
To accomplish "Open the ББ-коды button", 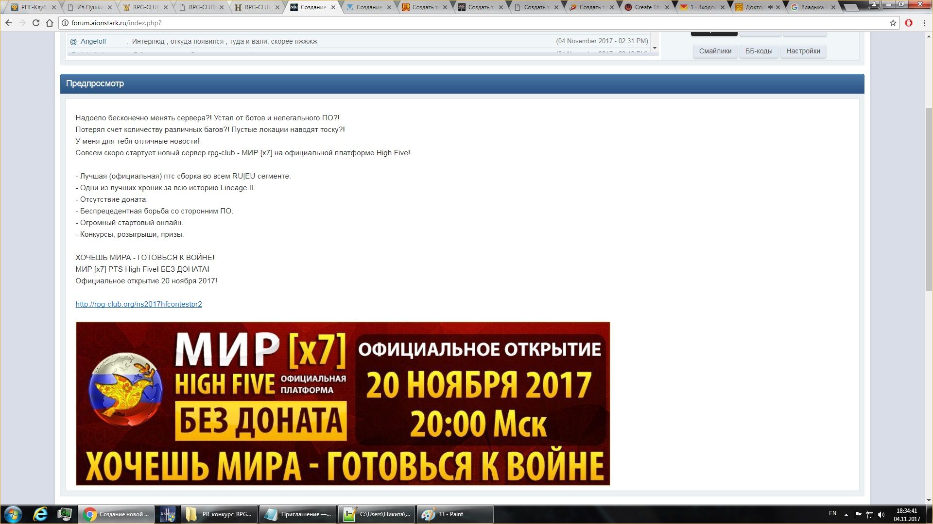I will 759,51.
